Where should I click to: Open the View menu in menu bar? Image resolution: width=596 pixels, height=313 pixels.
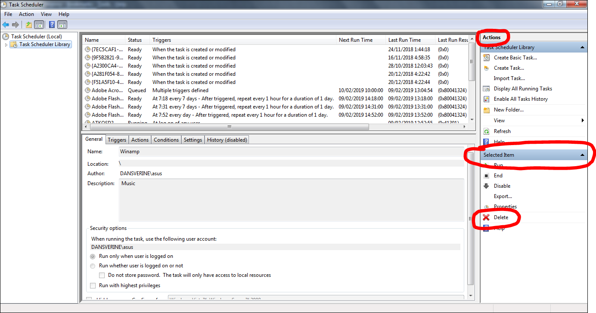[46, 14]
